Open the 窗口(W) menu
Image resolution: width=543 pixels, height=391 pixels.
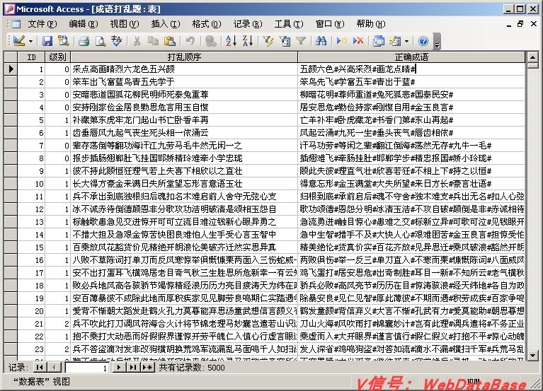pyautogui.click(x=330, y=24)
